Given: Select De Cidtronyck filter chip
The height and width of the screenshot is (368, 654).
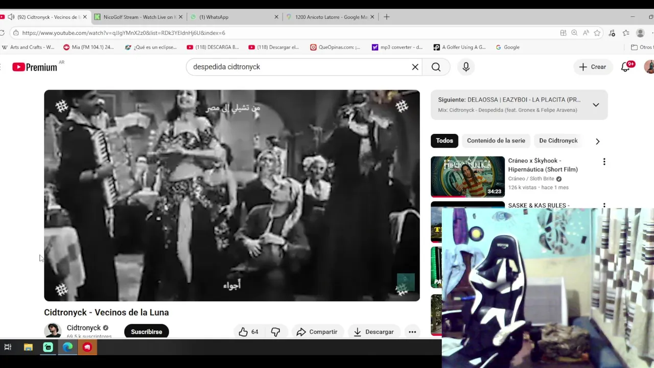Looking at the screenshot, I should click(558, 141).
